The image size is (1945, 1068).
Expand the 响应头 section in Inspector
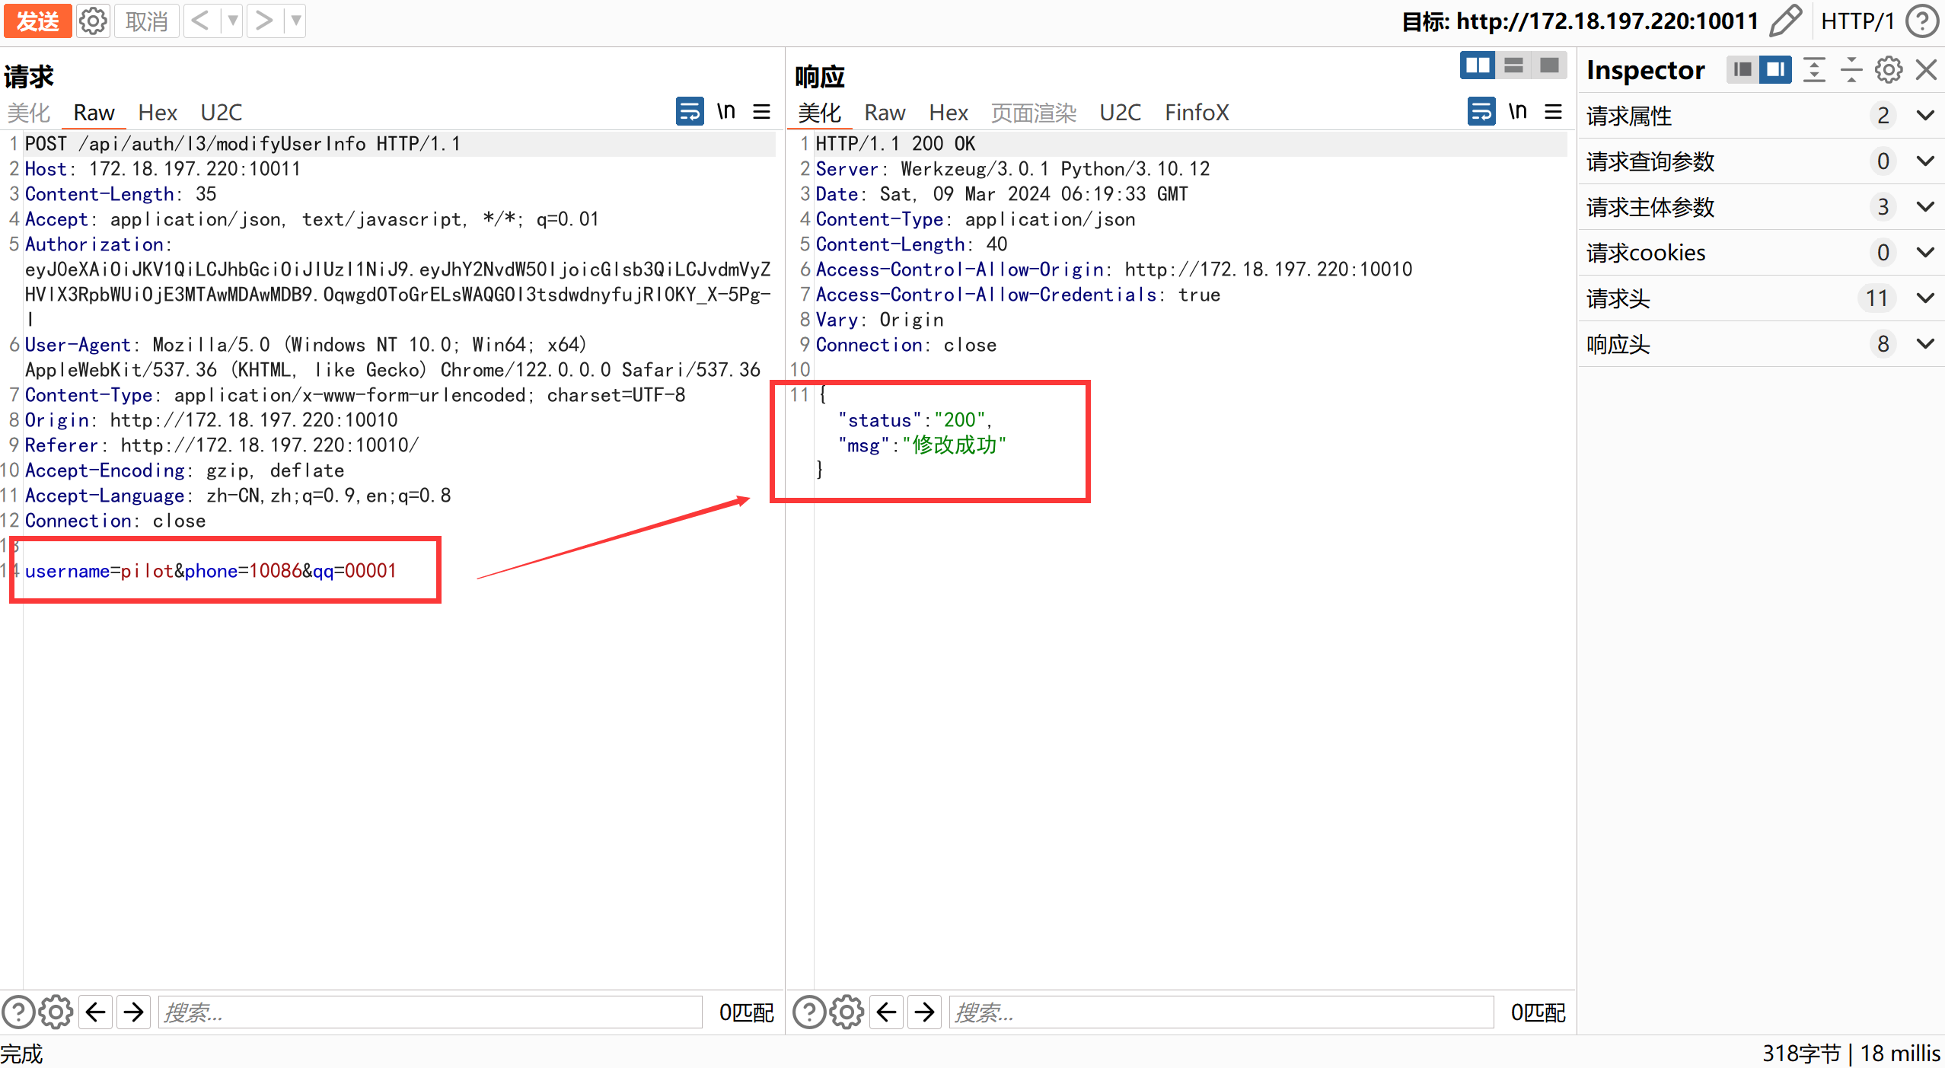point(1925,344)
